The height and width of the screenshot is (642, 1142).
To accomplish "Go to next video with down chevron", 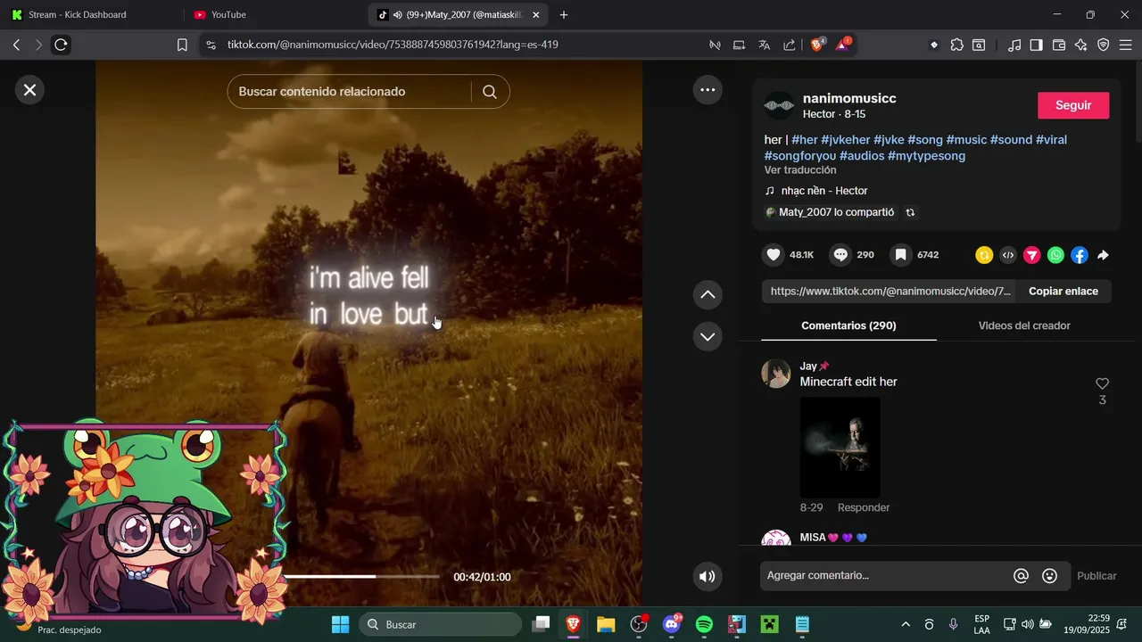I will point(708,336).
